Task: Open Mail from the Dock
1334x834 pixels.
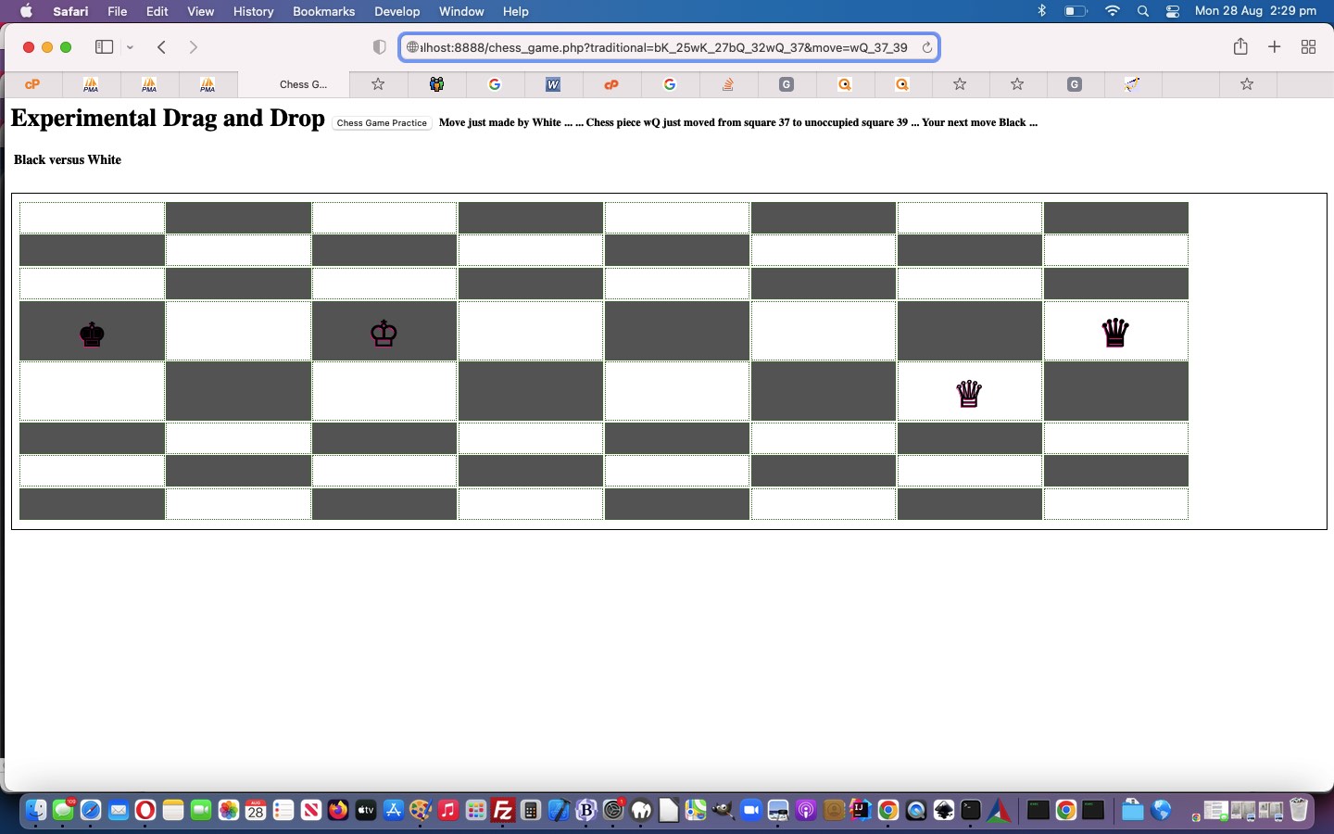Action: coord(119,811)
